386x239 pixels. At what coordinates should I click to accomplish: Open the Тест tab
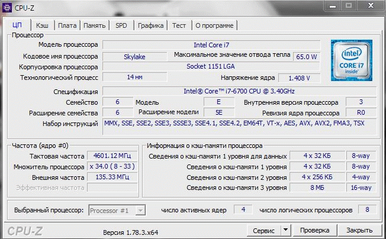point(179,25)
